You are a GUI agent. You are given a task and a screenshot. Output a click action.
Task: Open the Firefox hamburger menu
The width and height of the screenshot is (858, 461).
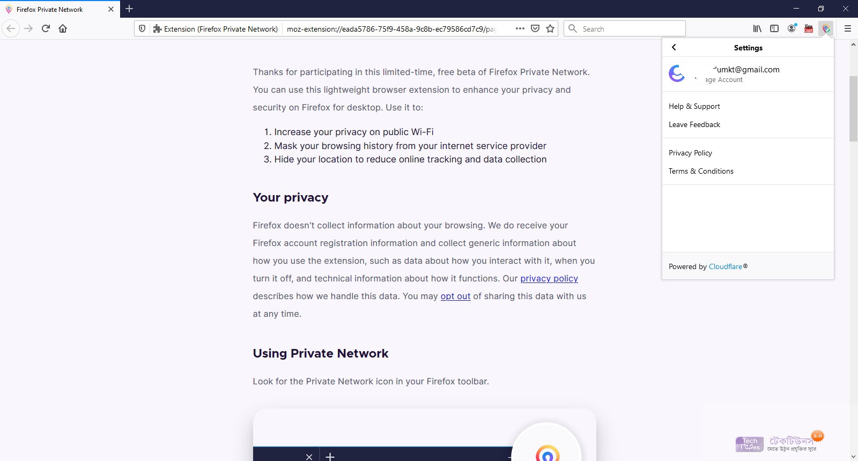click(848, 28)
